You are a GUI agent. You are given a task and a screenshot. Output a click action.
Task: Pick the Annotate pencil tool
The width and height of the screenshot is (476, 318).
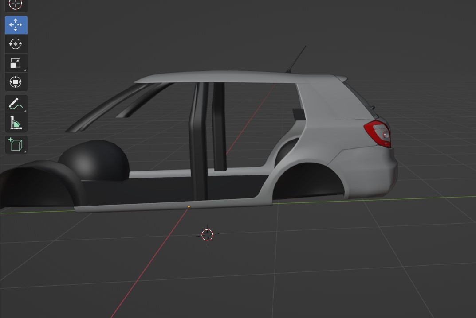click(16, 104)
